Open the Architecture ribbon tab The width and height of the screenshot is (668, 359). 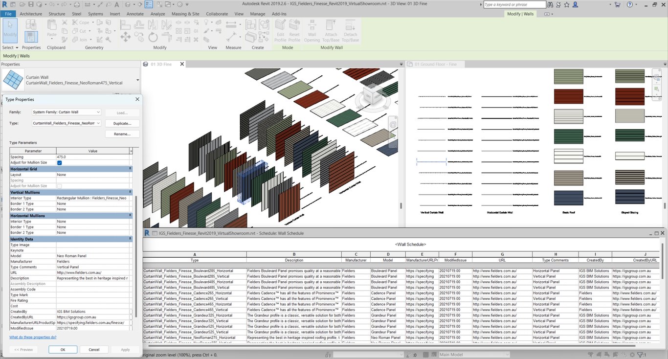(31, 14)
